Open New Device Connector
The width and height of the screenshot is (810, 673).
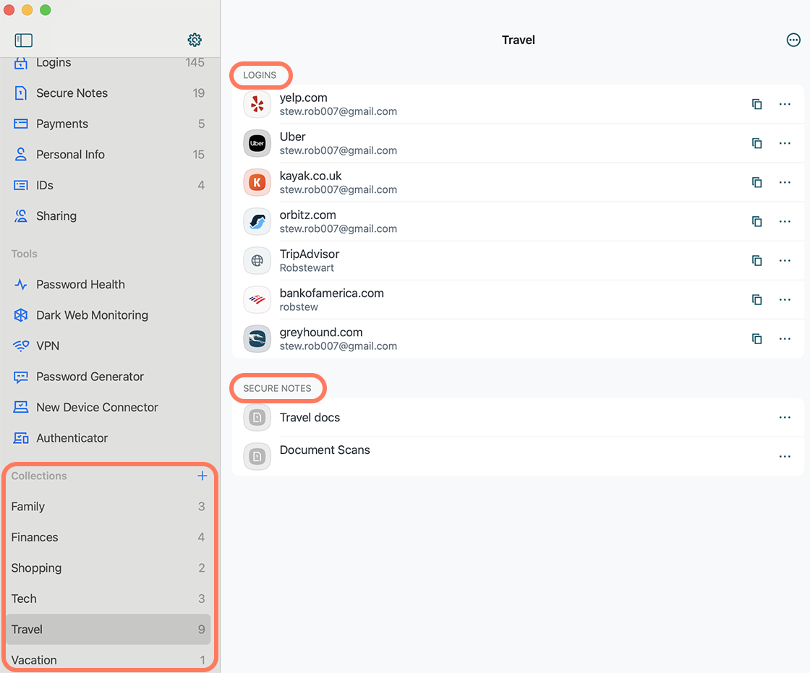coord(109,408)
